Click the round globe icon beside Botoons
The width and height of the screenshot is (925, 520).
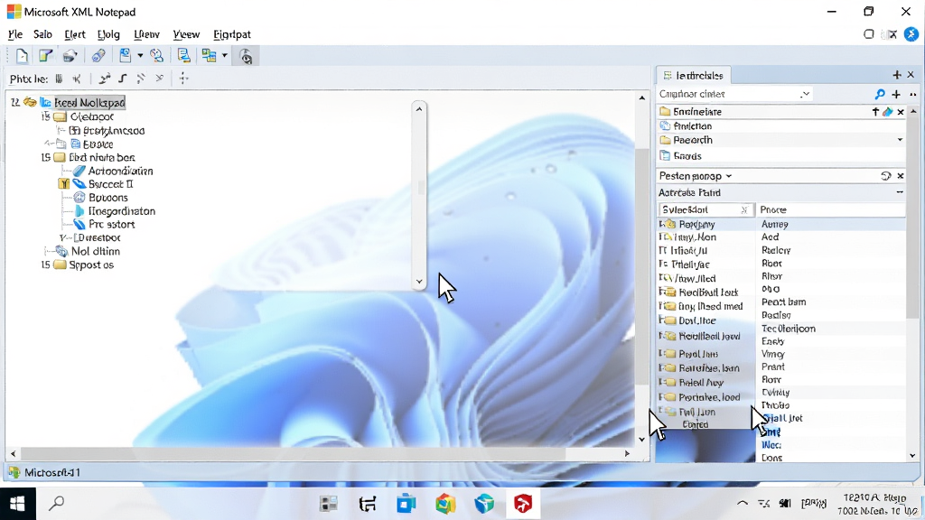[x=79, y=198]
